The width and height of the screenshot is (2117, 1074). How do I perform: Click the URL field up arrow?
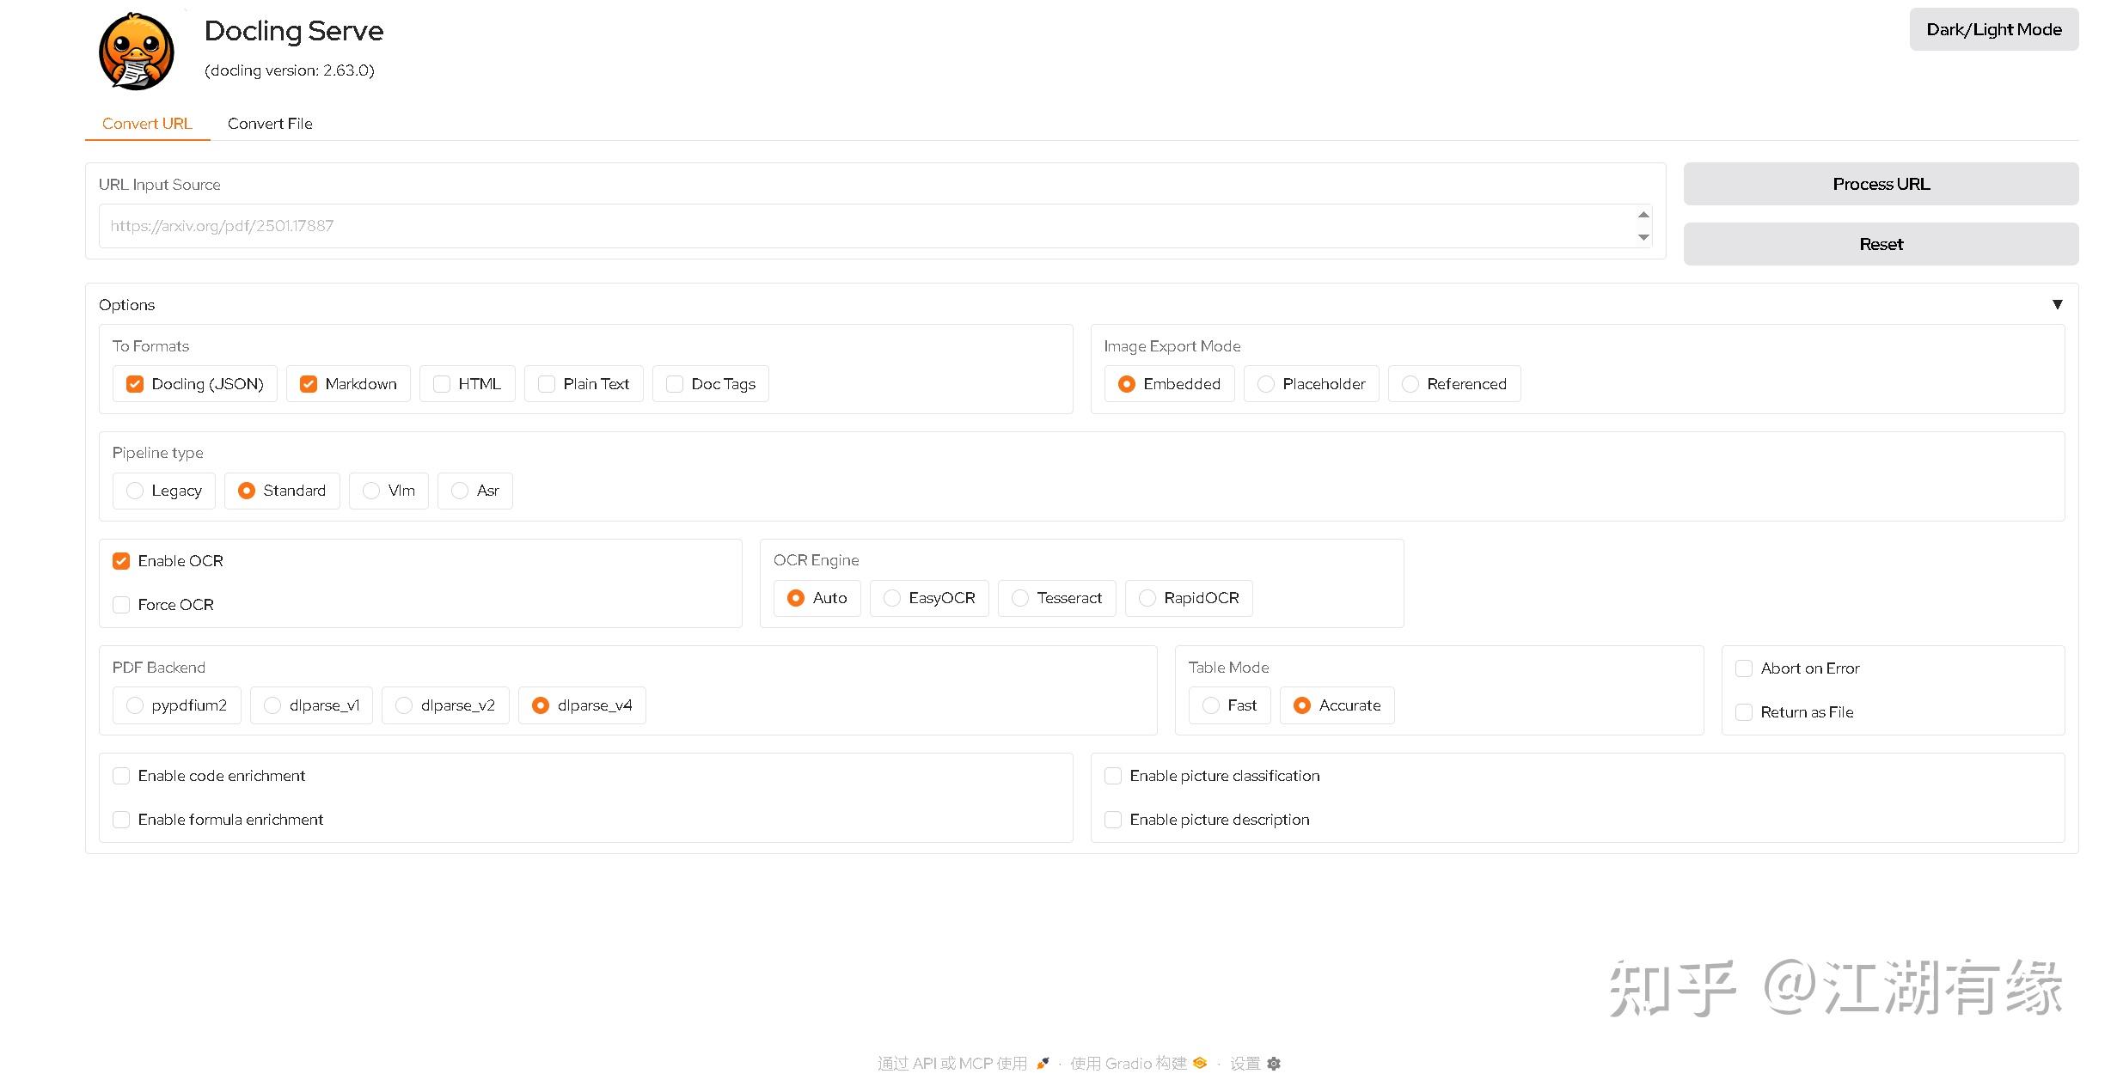(1643, 215)
